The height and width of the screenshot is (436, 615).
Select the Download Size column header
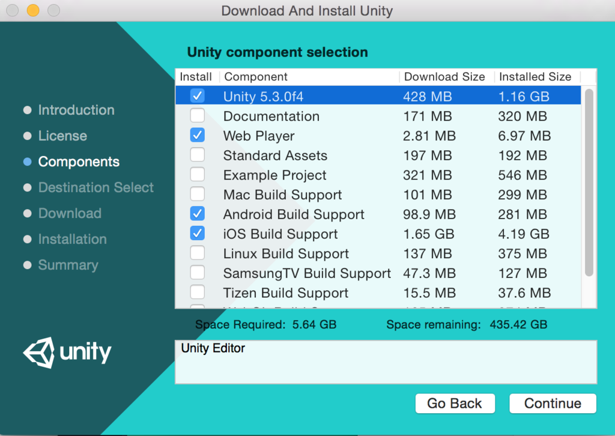point(444,76)
